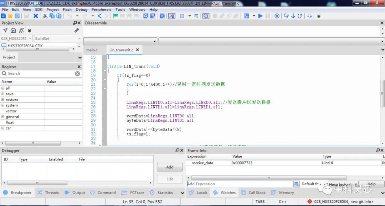Image resolution: width=385 pixels, height=206 pixels.
Task: Switch to the Breakpoints tab
Action: click(x=17, y=192)
